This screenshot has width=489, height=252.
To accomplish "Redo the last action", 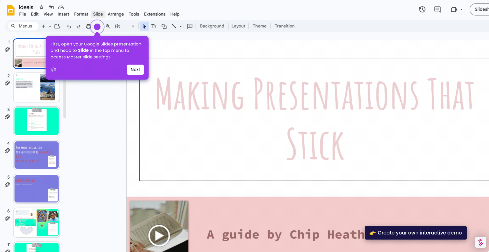I will pos(78,26).
